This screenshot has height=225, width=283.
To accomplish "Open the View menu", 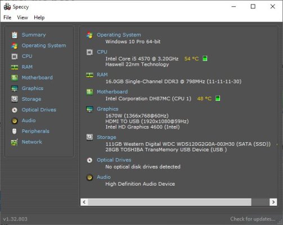I will 23,17.
